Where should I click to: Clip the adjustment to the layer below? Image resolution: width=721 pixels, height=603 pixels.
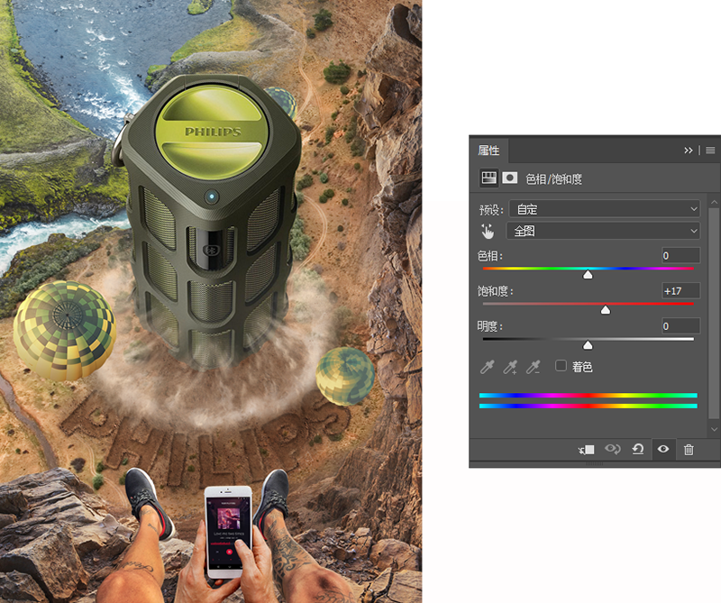point(587,450)
